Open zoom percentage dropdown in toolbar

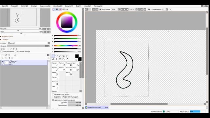119,10
